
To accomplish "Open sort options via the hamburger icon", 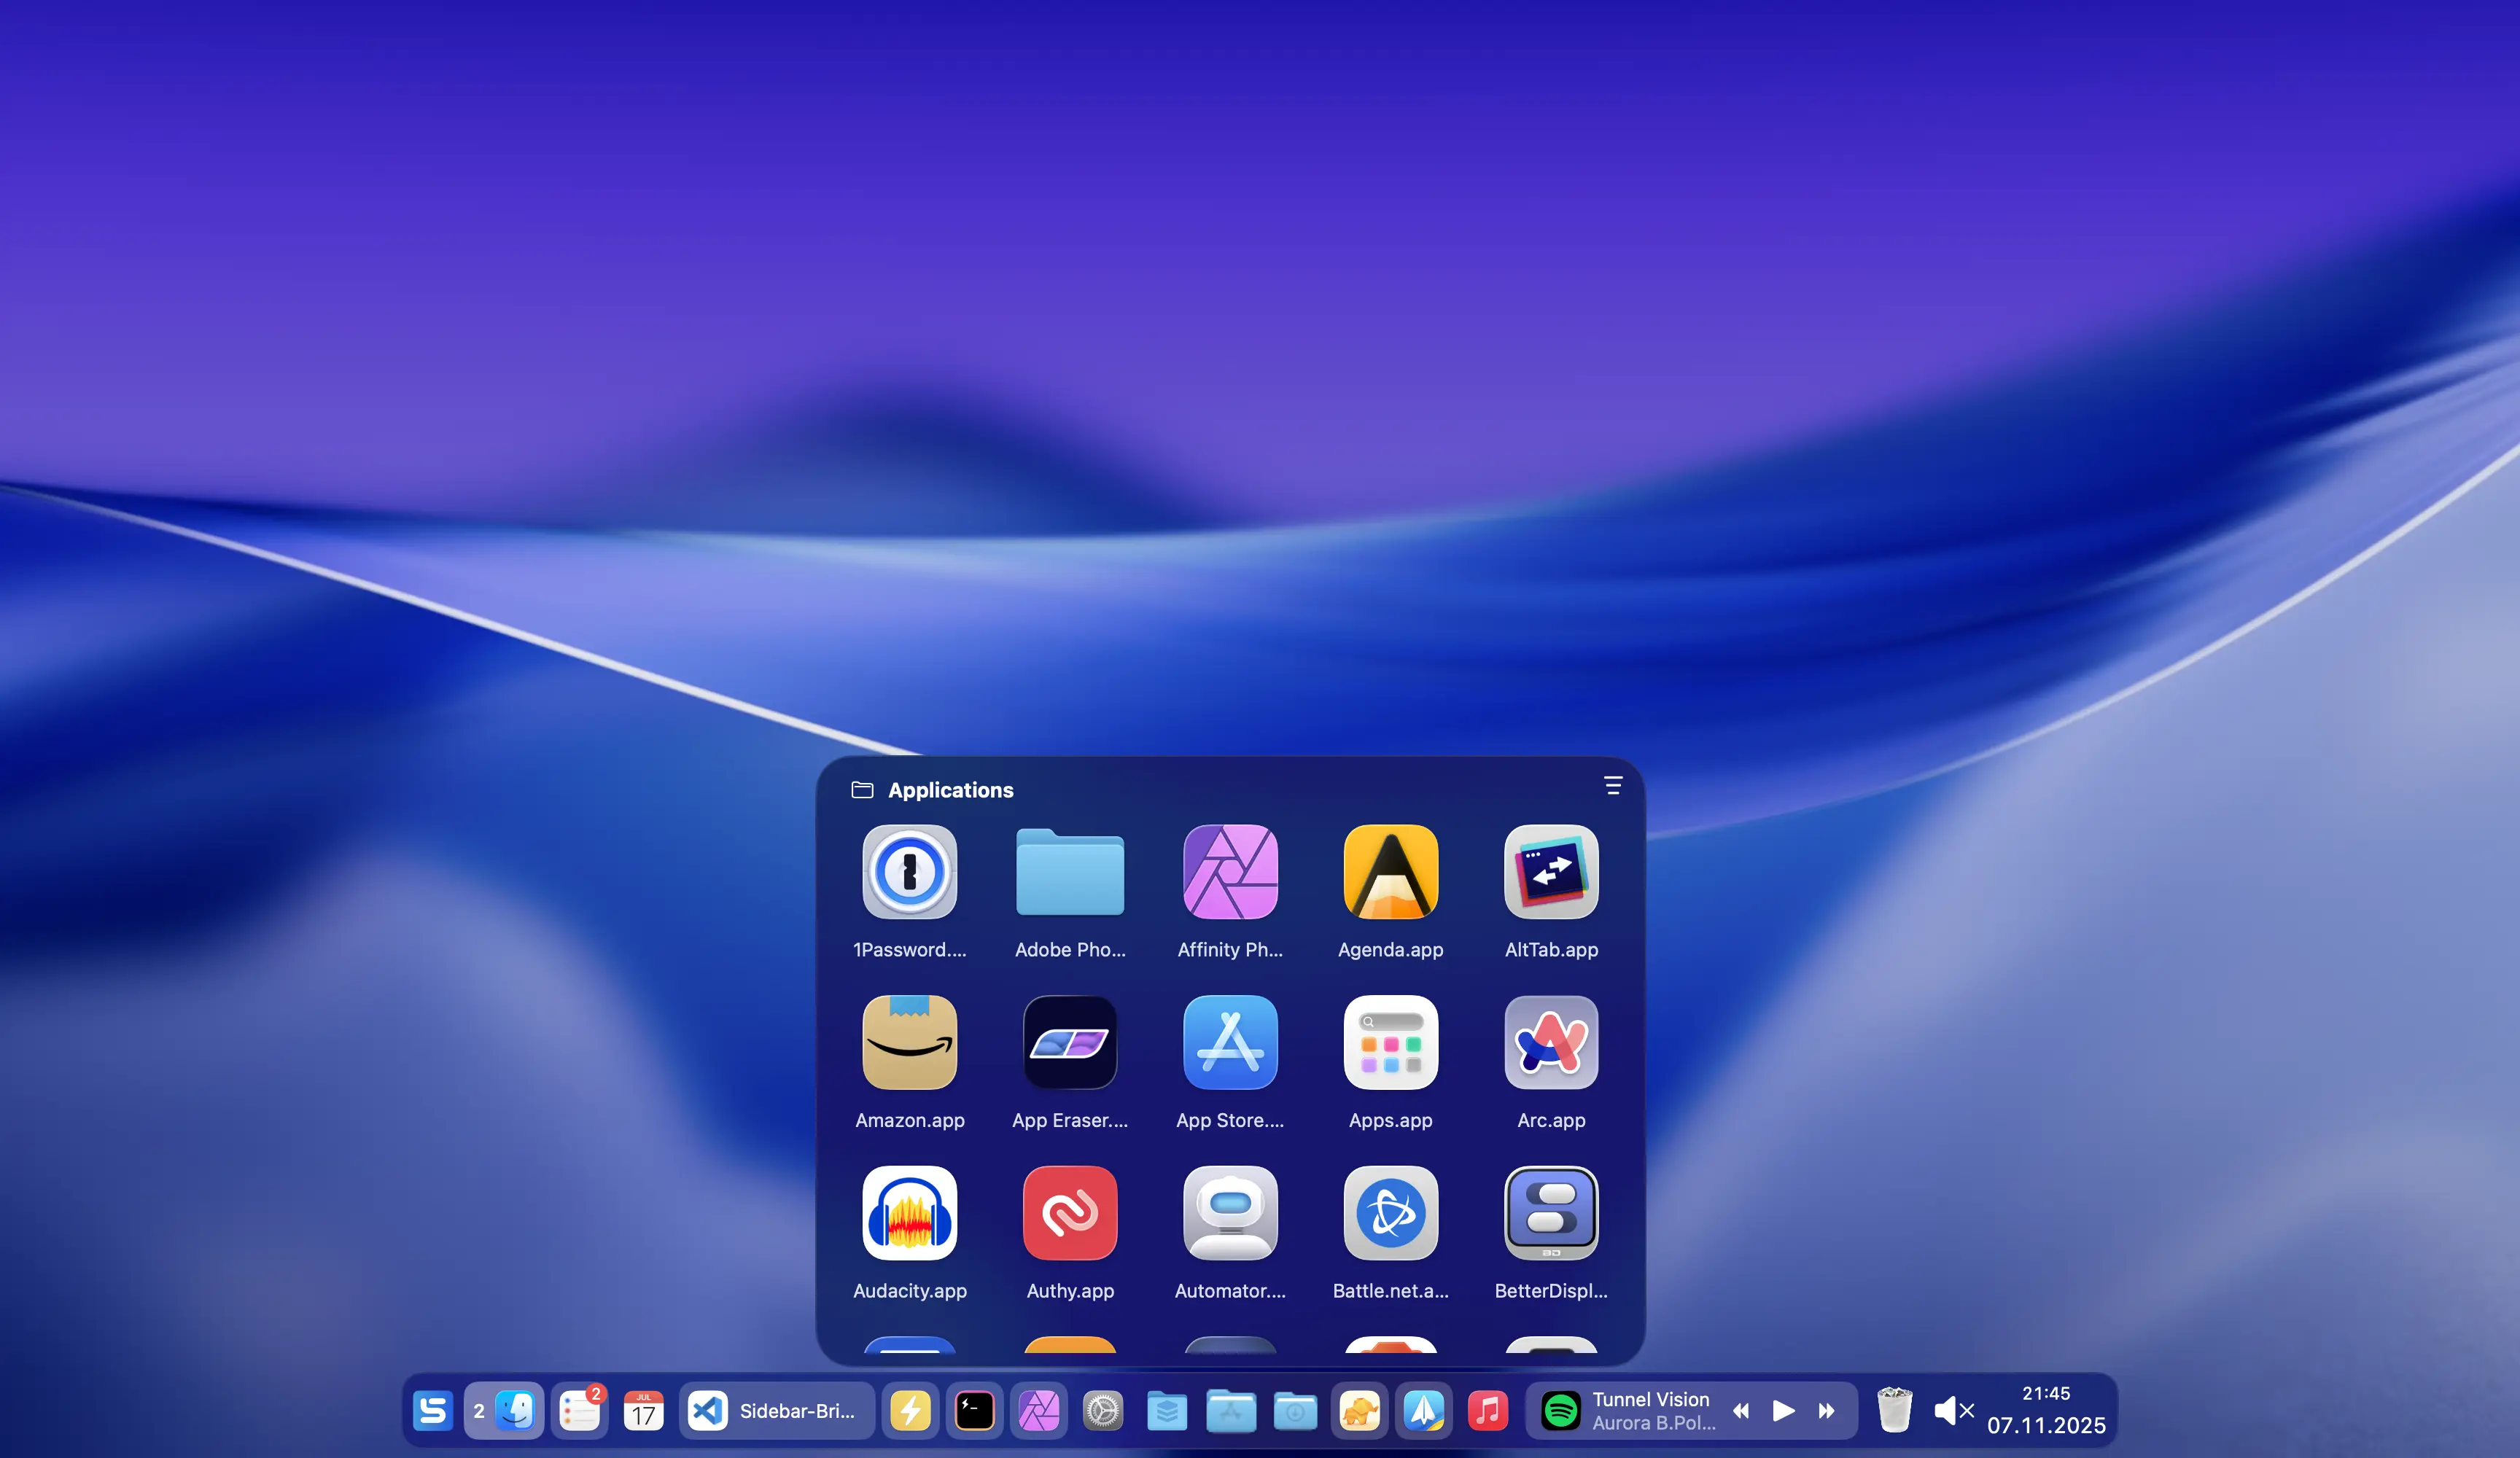I will coord(1613,786).
